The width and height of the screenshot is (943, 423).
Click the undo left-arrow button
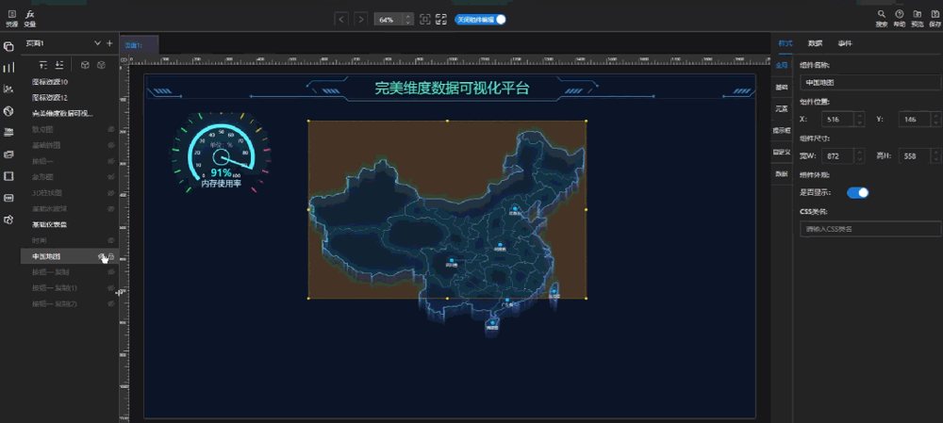click(341, 19)
